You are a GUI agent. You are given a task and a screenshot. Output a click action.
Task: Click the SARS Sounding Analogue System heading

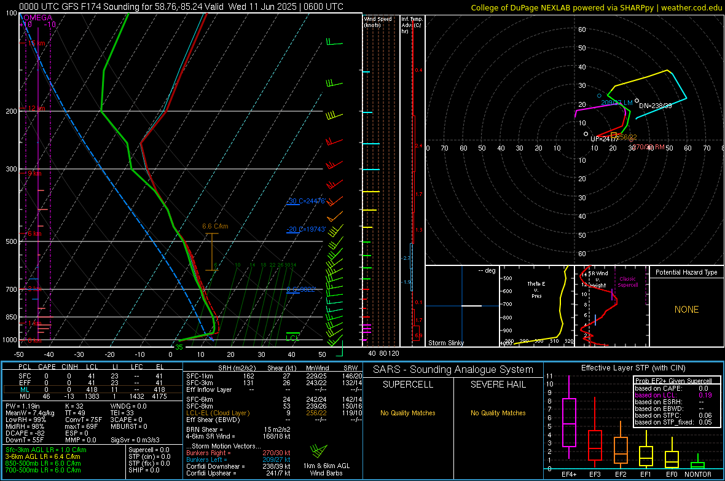[453, 370]
